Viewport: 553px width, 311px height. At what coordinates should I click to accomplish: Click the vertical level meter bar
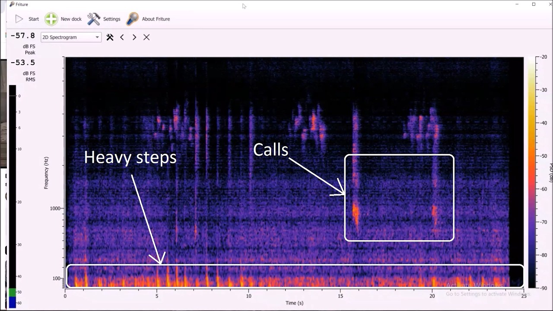point(13,196)
